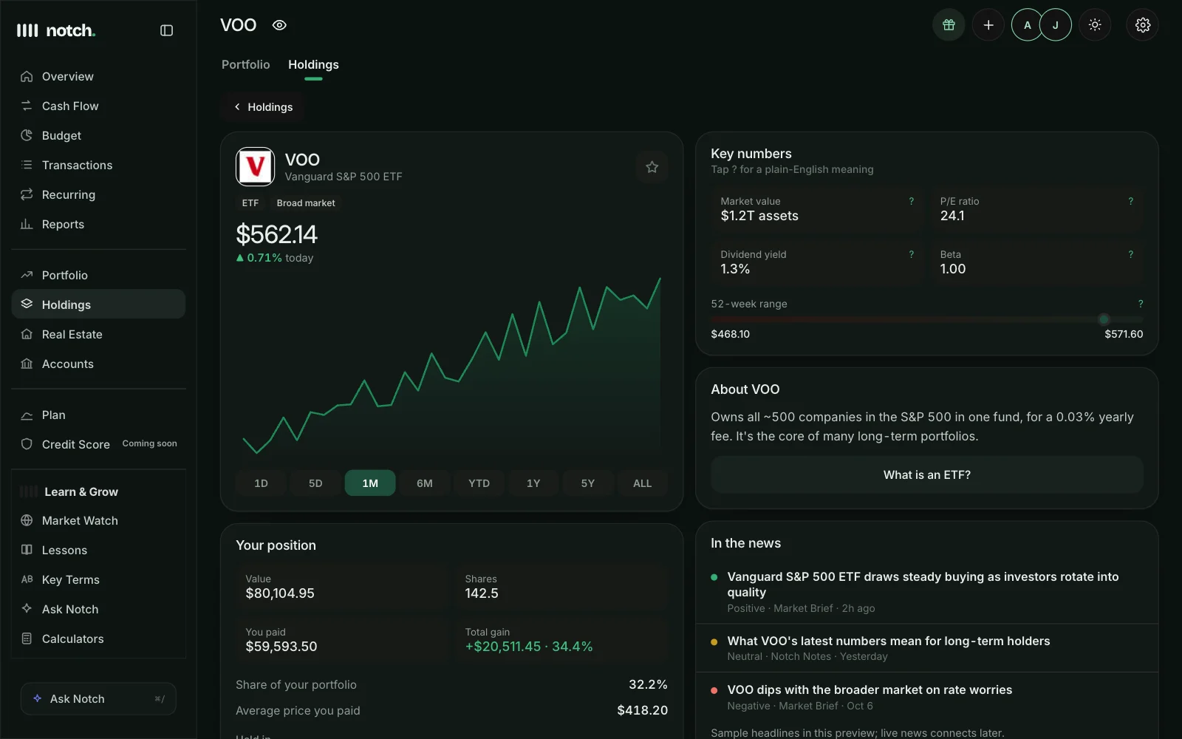Click the Ask Notch input box
Screen dimensions: 1182x739
98,698
